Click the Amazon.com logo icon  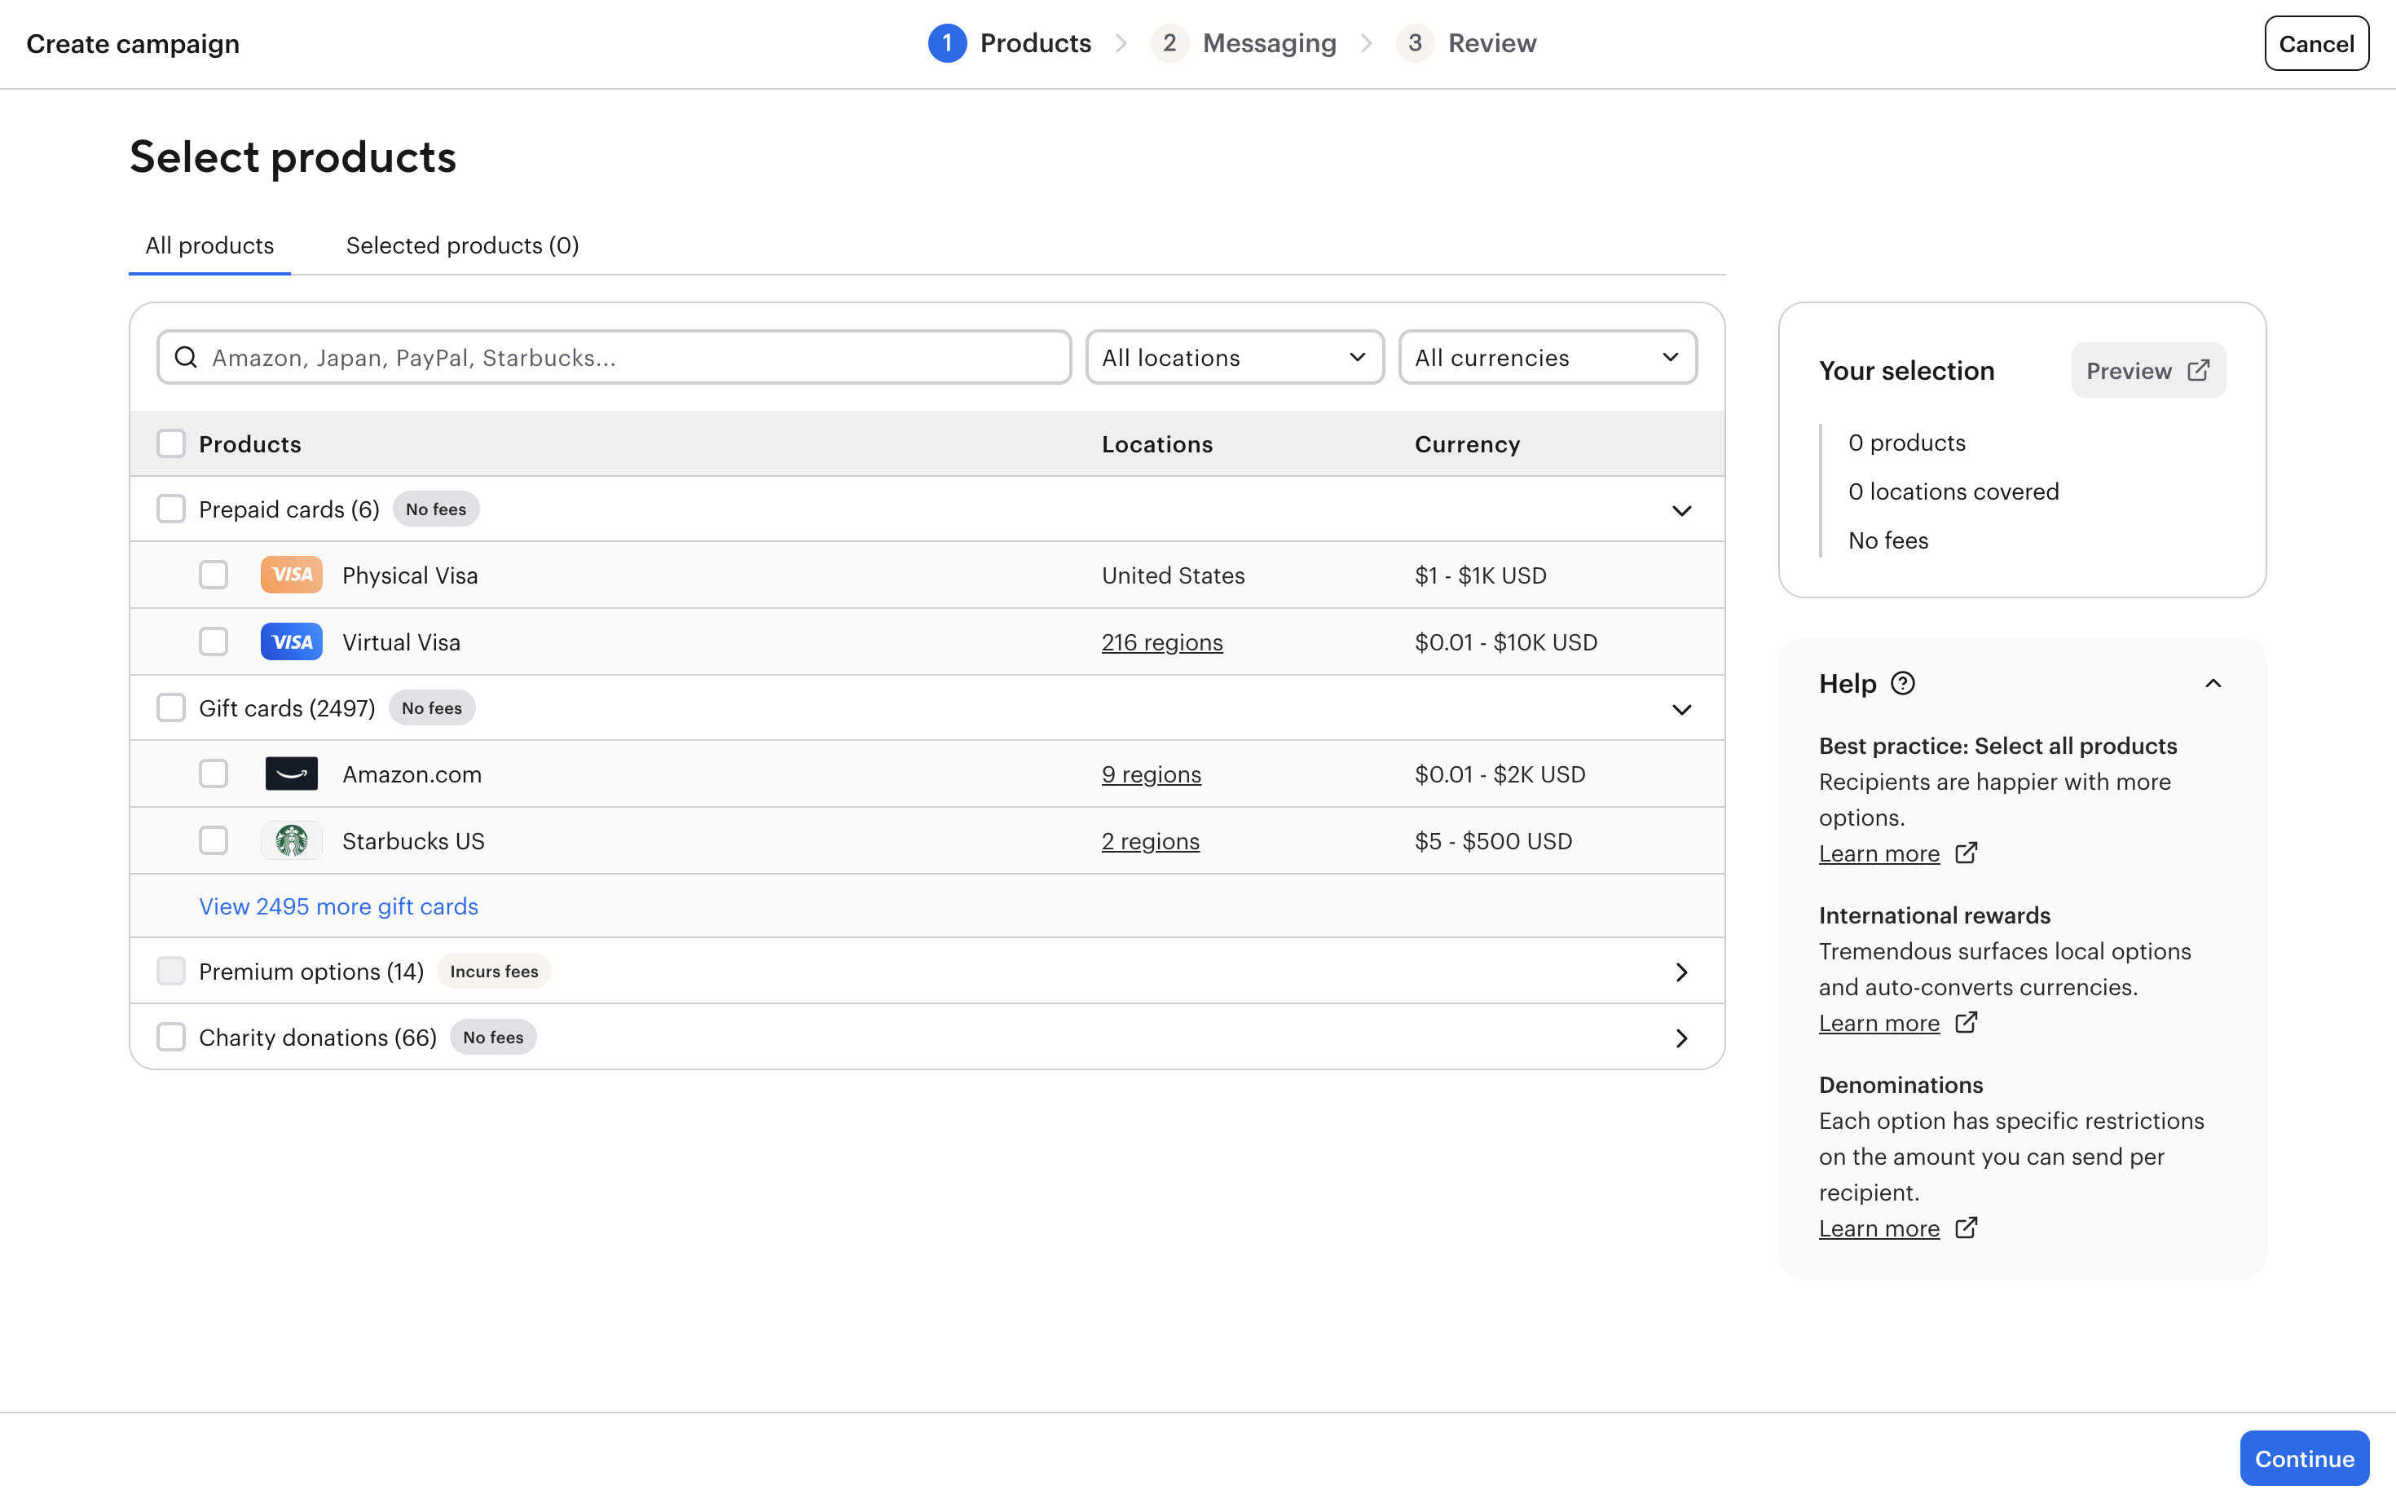291,774
